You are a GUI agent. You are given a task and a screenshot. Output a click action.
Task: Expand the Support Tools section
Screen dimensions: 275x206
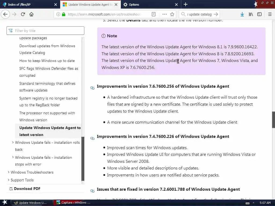click(9, 180)
